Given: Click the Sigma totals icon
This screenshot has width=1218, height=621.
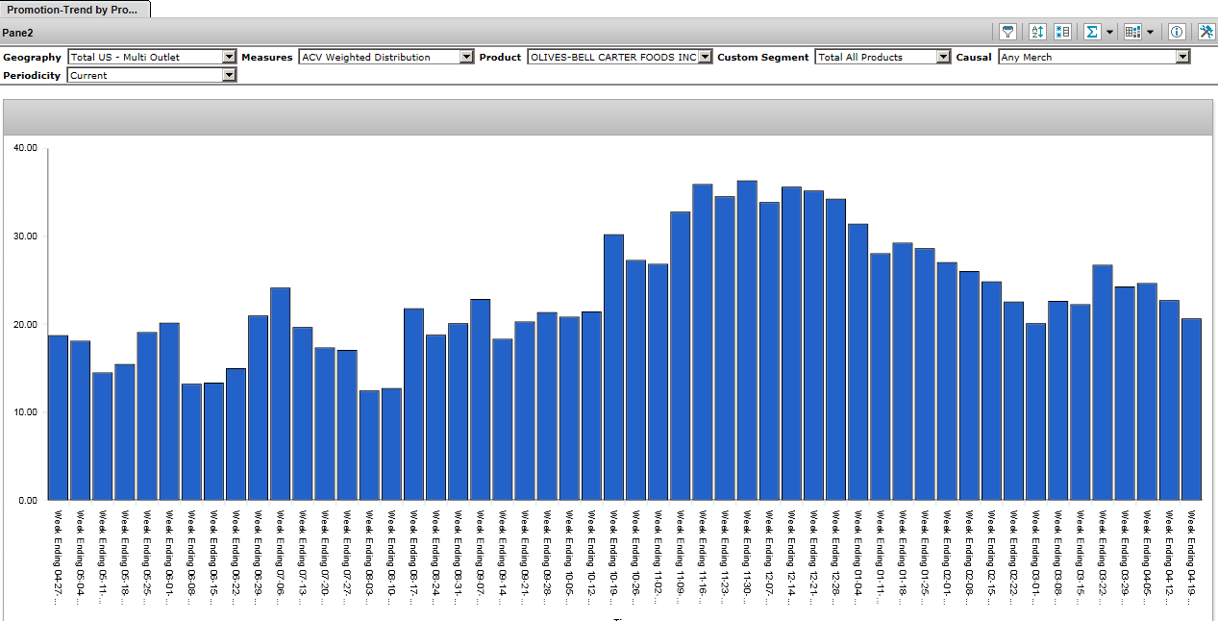Looking at the screenshot, I should point(1092,32).
